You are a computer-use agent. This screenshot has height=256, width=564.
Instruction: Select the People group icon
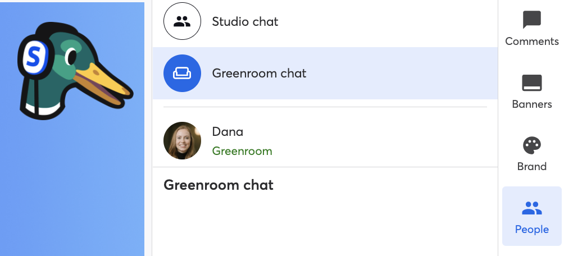click(x=531, y=208)
